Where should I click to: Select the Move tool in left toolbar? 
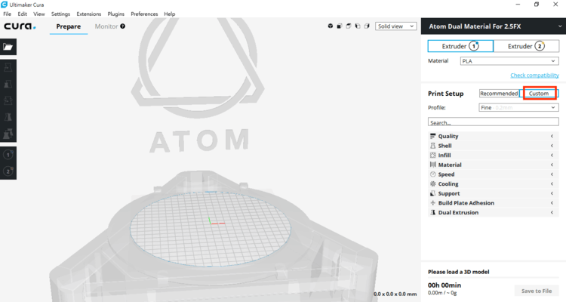tap(8, 67)
